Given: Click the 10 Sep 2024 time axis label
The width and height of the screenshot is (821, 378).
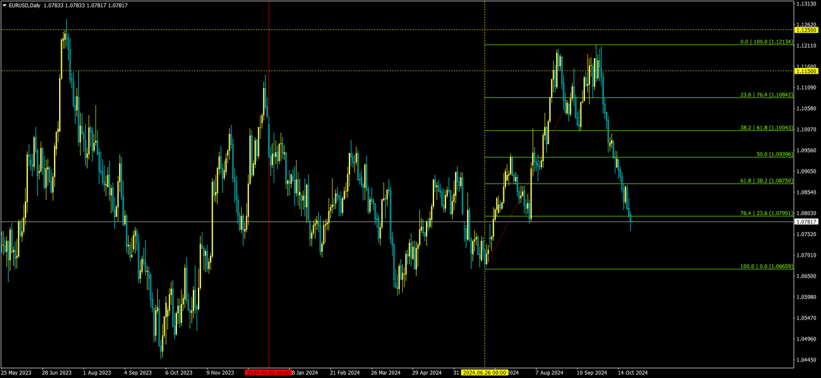Looking at the screenshot, I should [x=591, y=373].
